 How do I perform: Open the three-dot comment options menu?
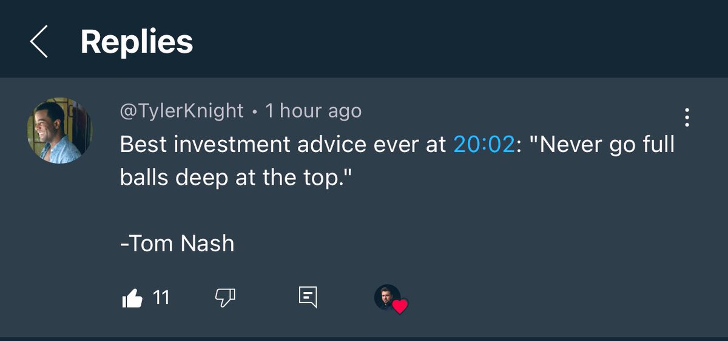click(687, 118)
